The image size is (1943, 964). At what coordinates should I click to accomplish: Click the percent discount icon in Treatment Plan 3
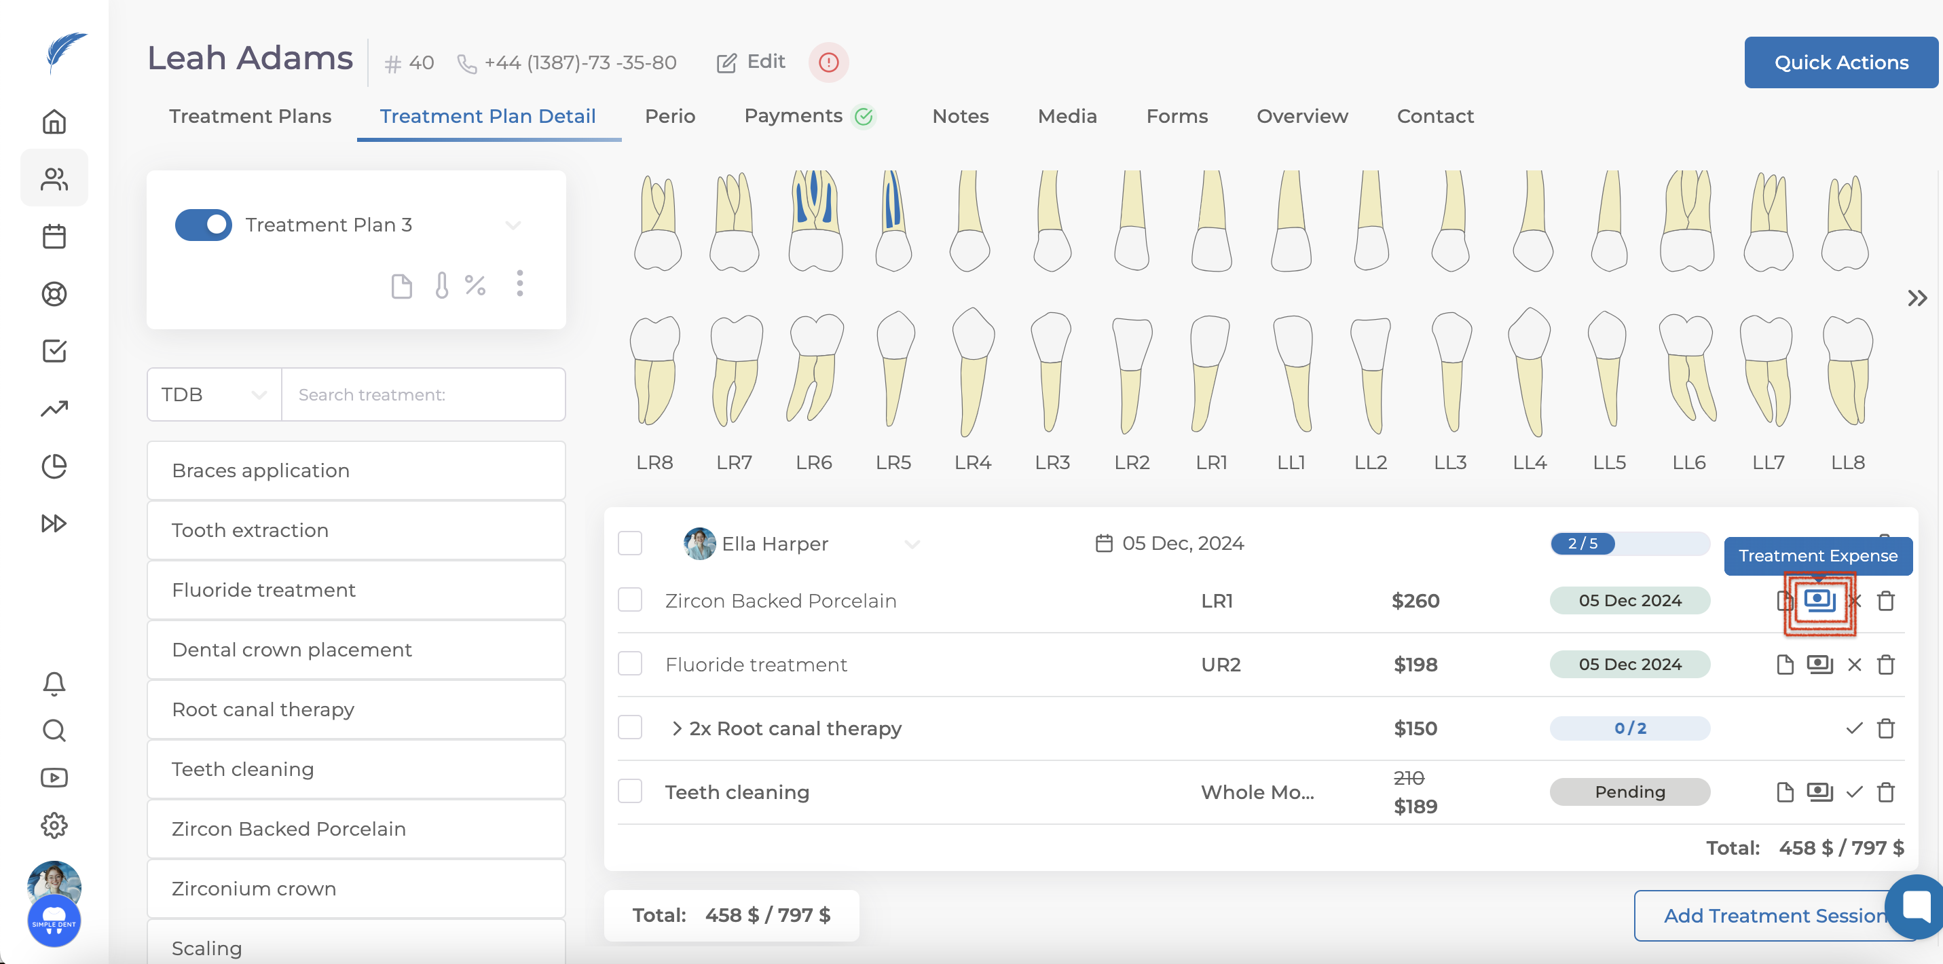(475, 285)
